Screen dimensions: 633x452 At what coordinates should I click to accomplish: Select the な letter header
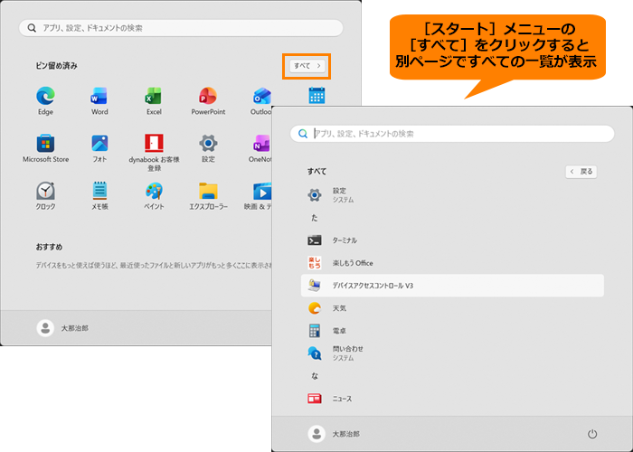coord(315,376)
